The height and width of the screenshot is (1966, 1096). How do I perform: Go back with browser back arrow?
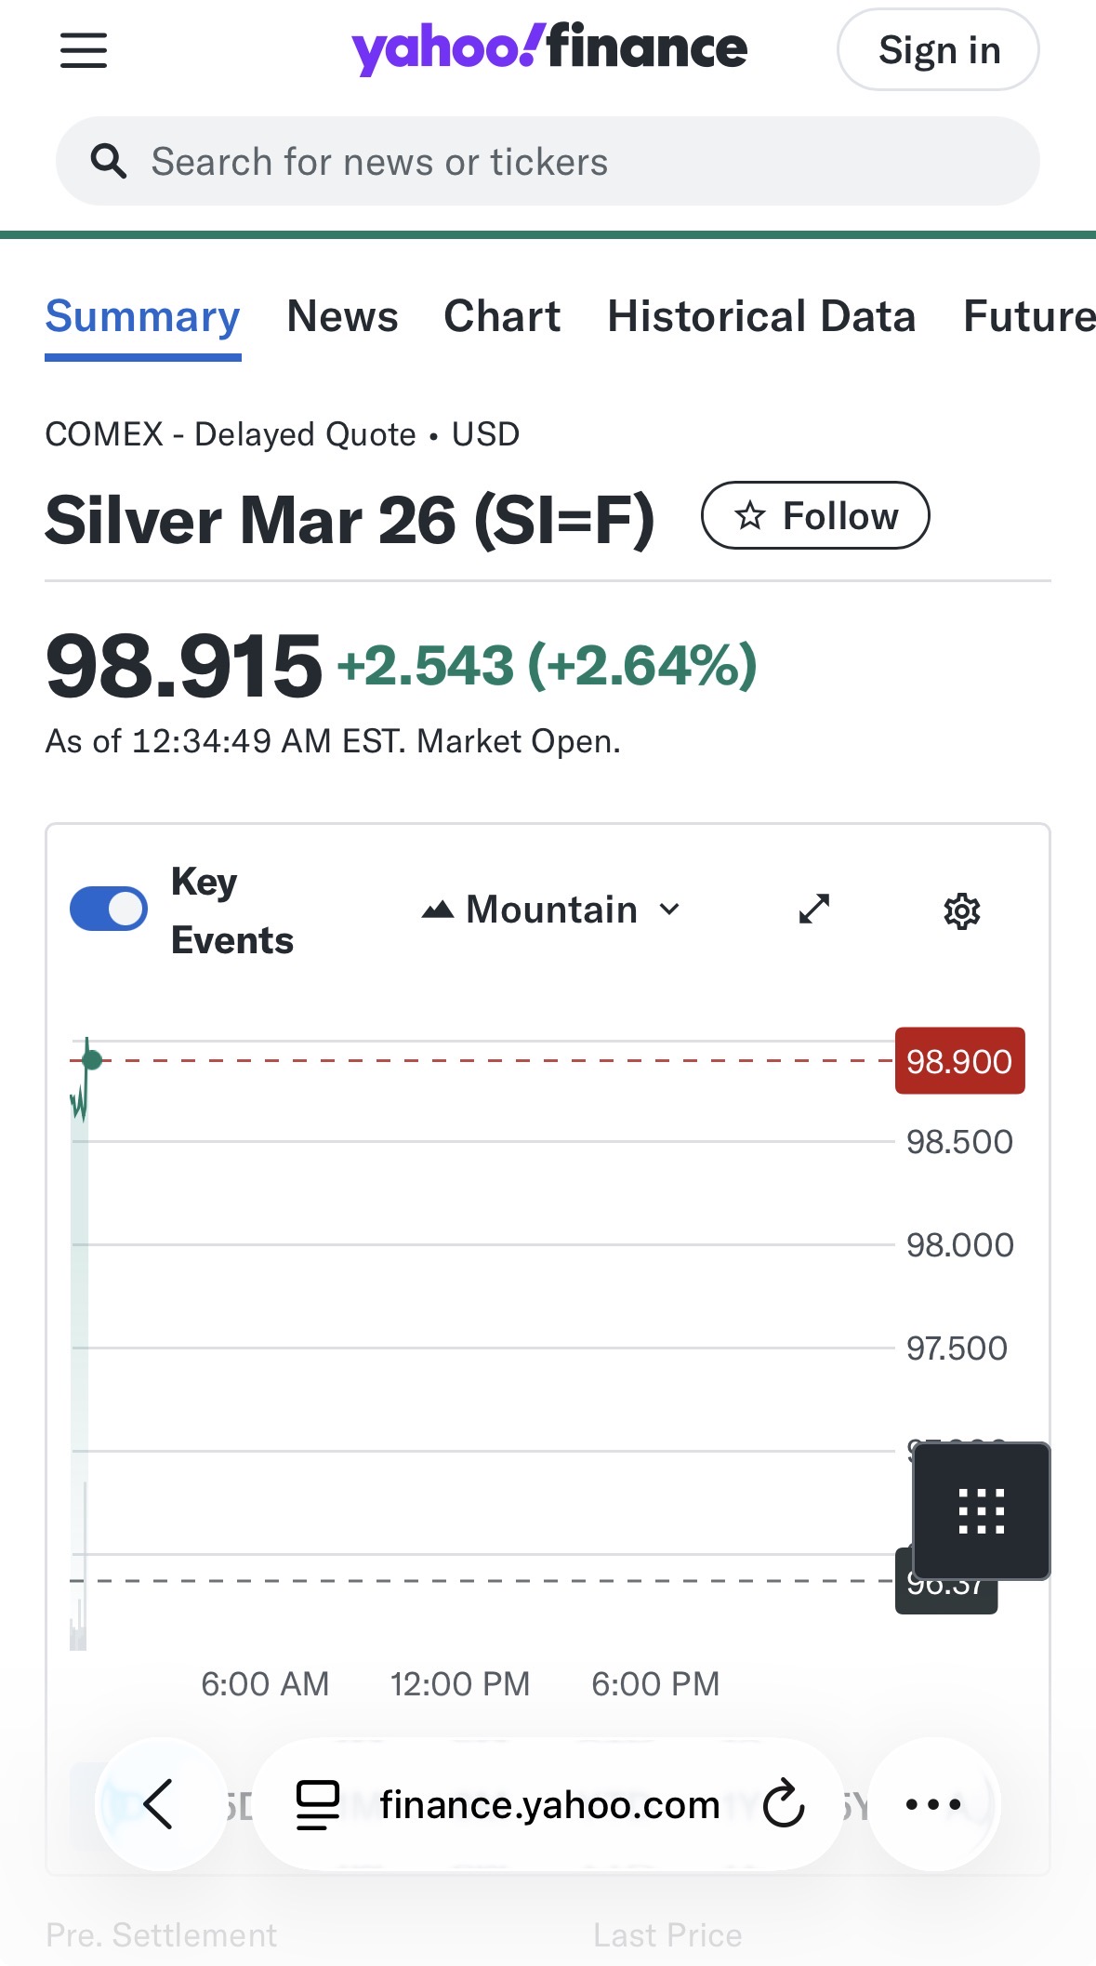pyautogui.click(x=160, y=1804)
